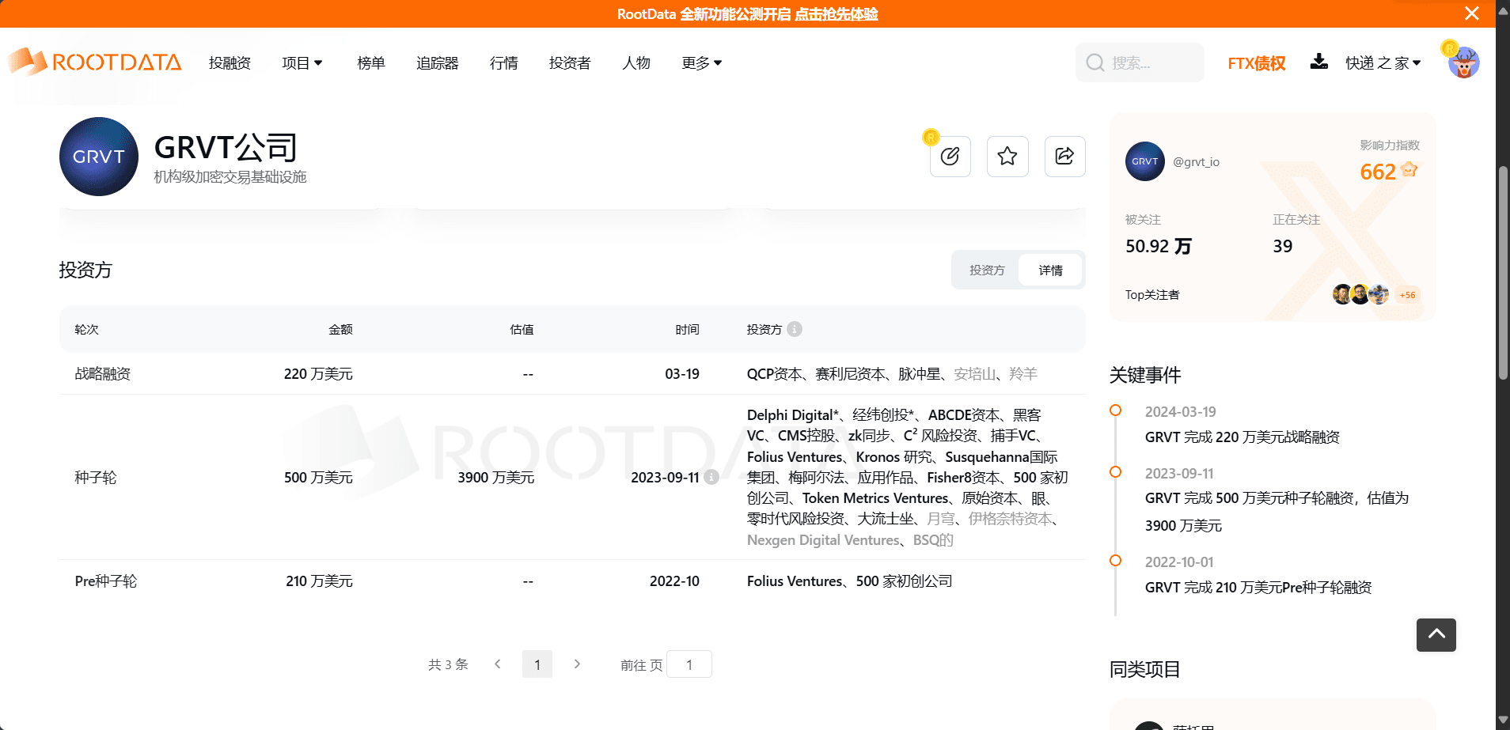Open the 投资者 menu
This screenshot has height=730, width=1510.
coord(570,62)
